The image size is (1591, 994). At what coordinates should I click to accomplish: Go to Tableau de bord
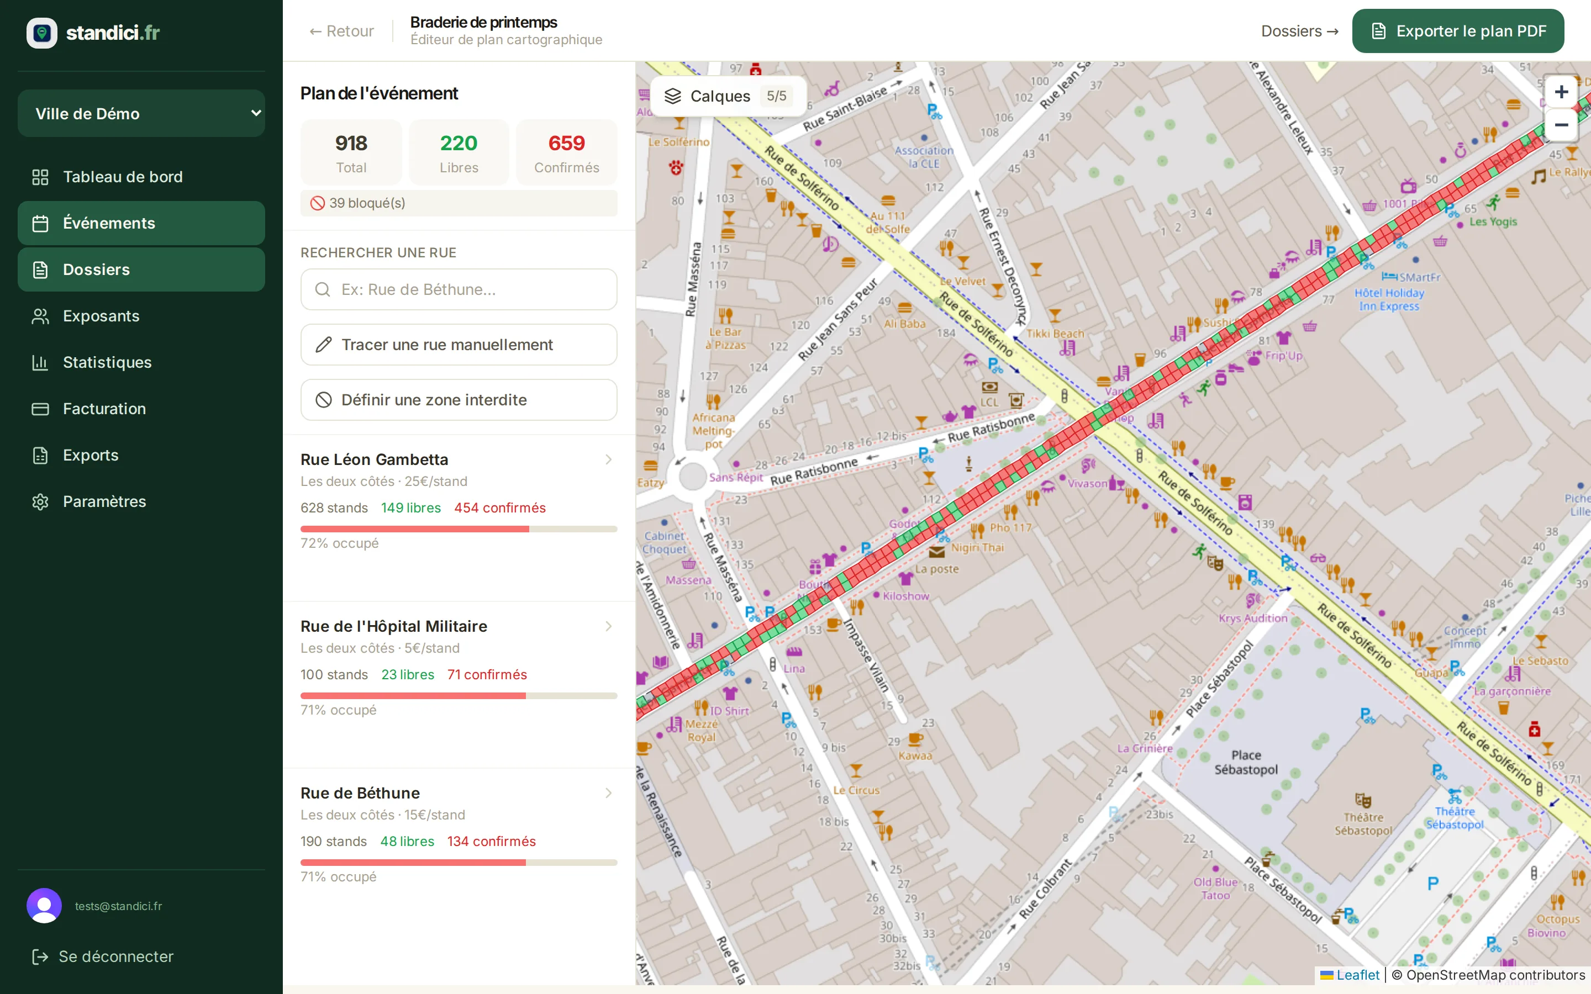pyautogui.click(x=141, y=177)
